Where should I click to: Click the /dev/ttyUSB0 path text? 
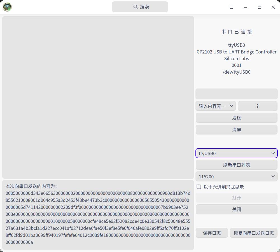[236, 72]
